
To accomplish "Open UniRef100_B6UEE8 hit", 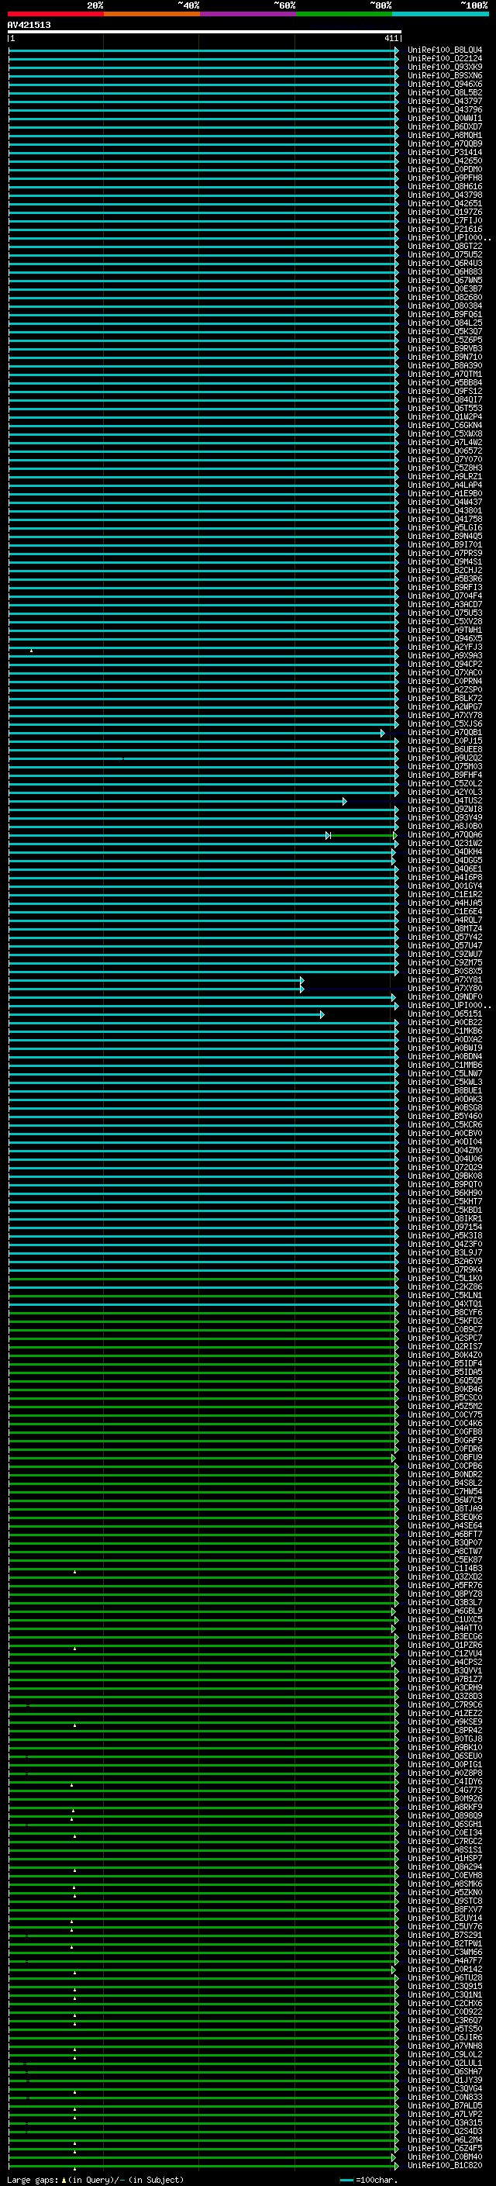I will click(x=444, y=749).
